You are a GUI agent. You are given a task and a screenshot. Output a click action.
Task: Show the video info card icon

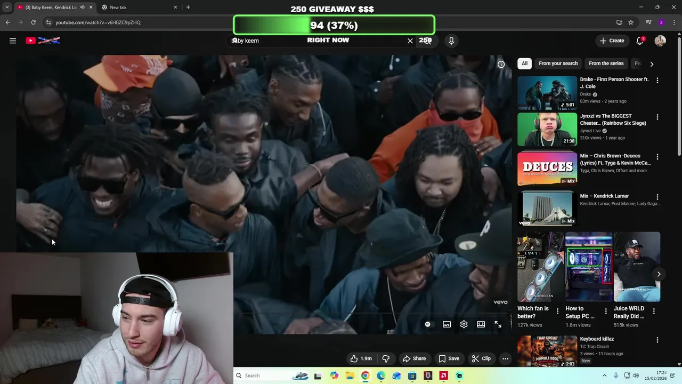click(501, 64)
